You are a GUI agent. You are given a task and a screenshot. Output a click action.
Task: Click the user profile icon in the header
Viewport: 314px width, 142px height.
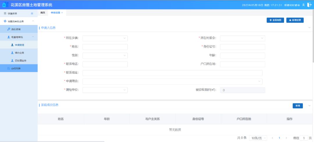click(x=303, y=5)
